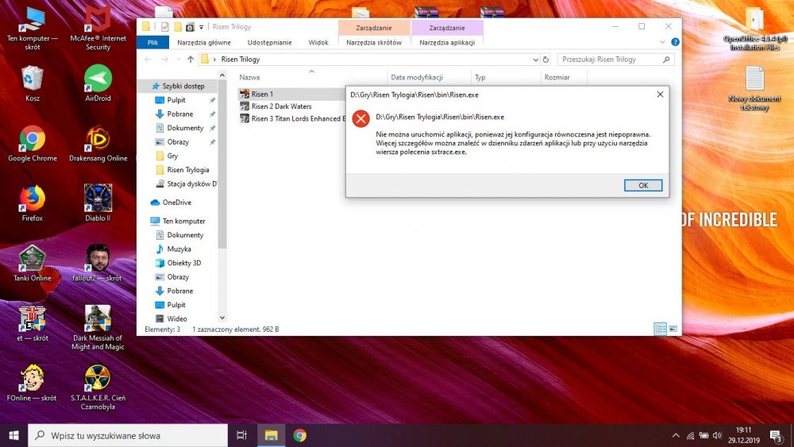Viewport: 794px width, 447px height.
Task: Open fallout2 shortcut on desktop
Action: pos(98,264)
